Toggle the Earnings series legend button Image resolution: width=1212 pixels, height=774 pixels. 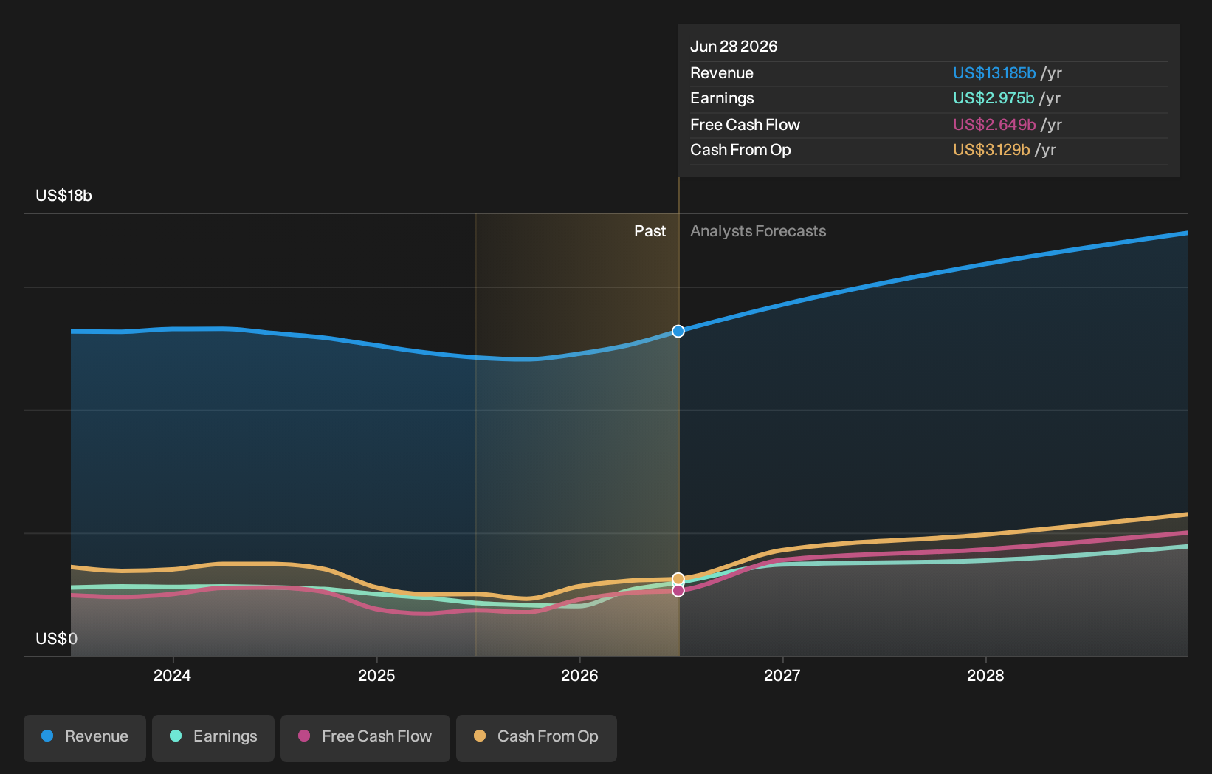tap(213, 738)
